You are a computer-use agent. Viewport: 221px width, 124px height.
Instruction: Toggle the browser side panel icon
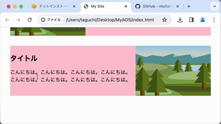click(x=191, y=20)
